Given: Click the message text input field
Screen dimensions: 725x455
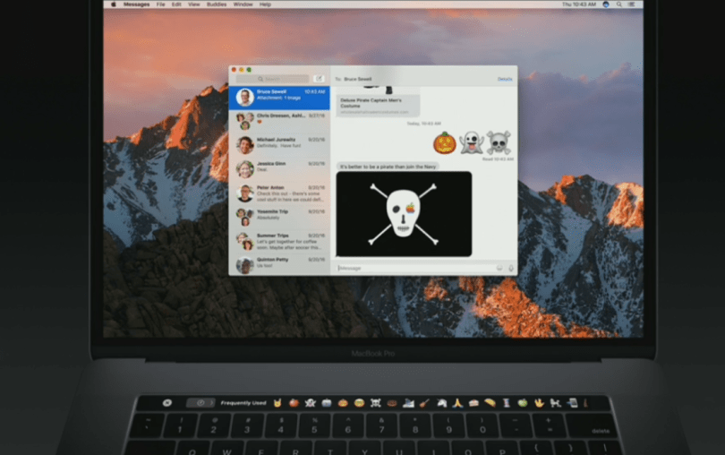Looking at the screenshot, I should pos(414,268).
